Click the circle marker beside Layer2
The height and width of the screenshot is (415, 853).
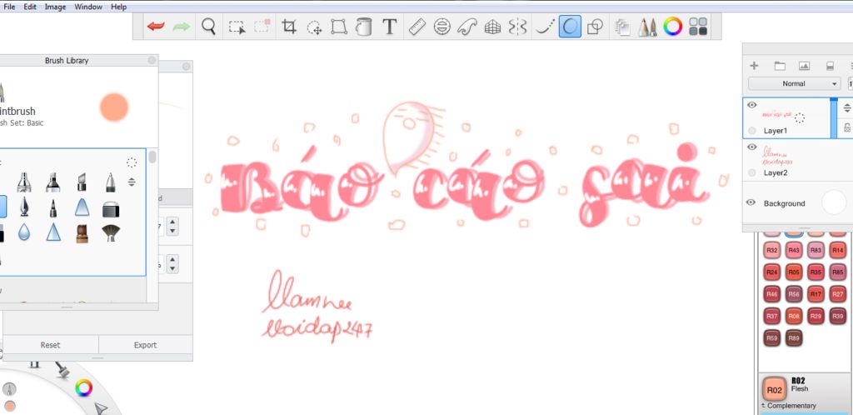[x=752, y=172]
